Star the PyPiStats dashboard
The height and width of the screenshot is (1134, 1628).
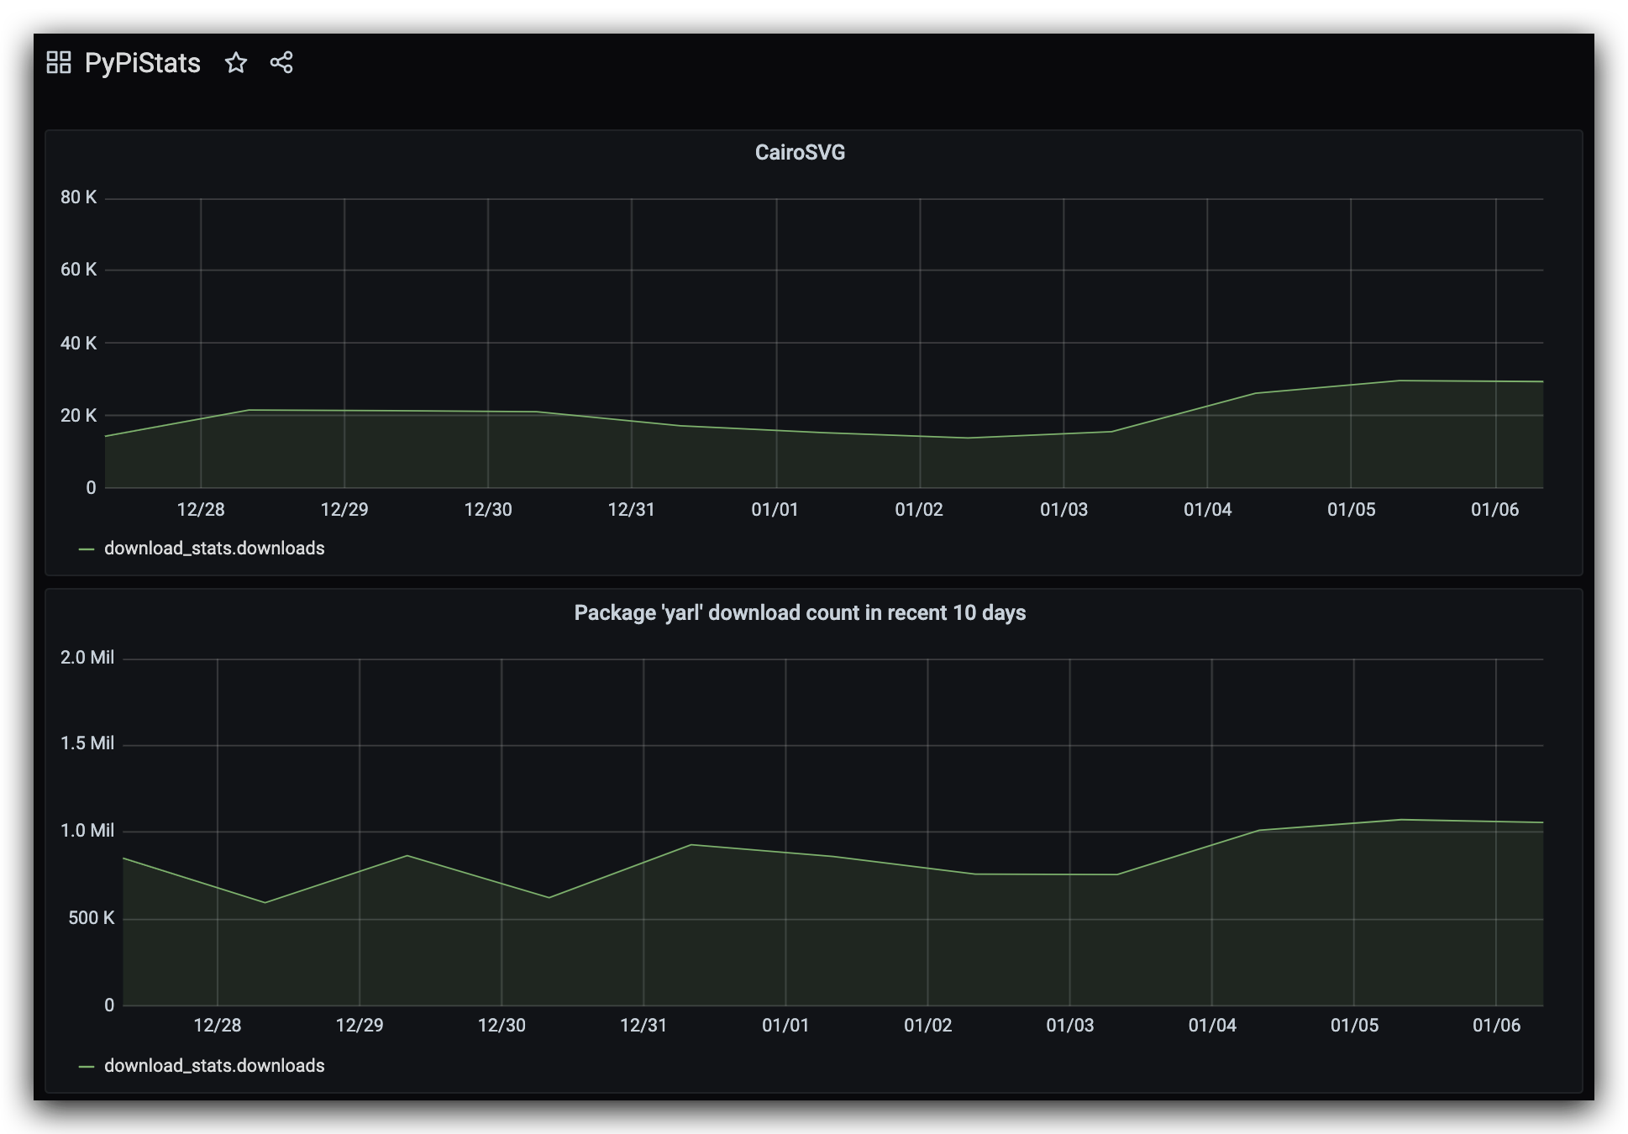[236, 62]
